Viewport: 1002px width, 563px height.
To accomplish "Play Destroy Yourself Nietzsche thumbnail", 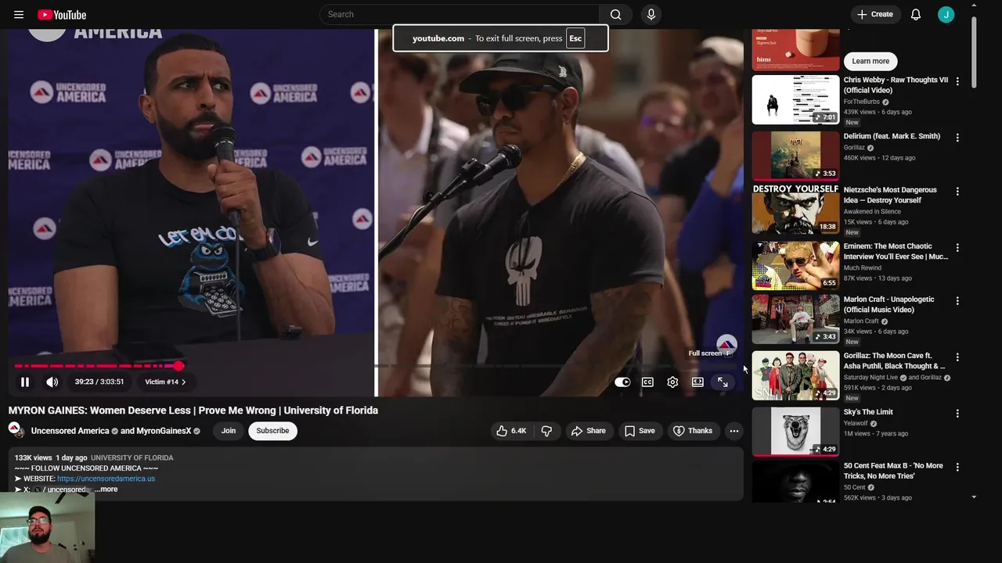I will pyautogui.click(x=795, y=209).
